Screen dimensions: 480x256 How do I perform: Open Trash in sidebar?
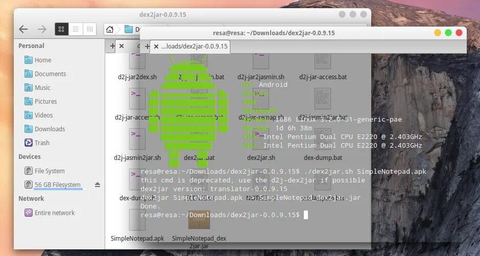point(37,143)
